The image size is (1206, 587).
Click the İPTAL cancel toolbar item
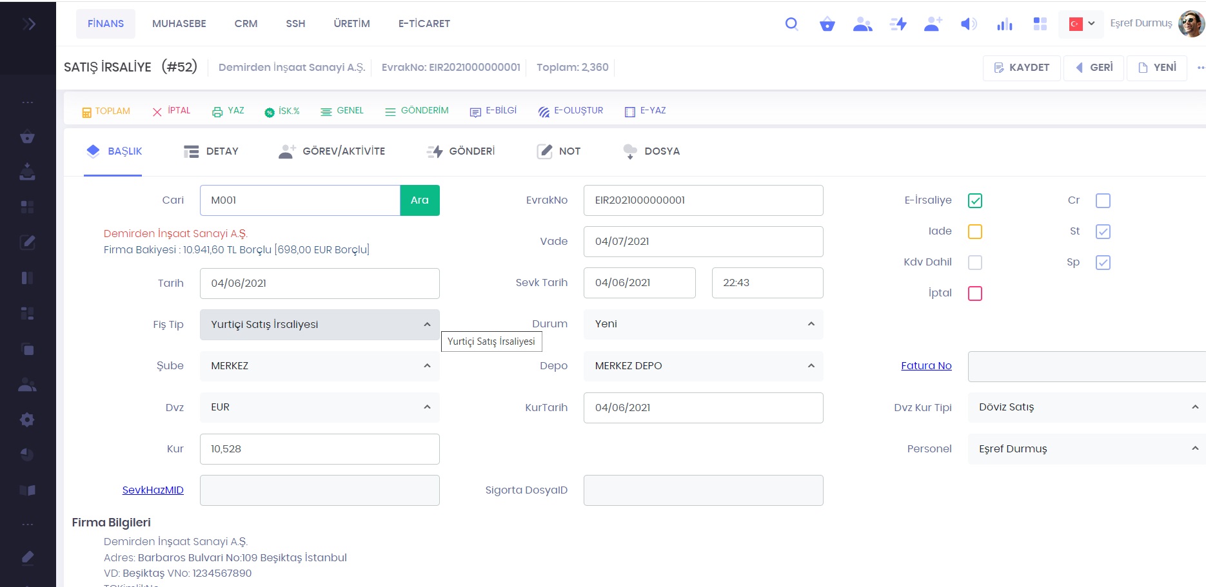coord(171,111)
